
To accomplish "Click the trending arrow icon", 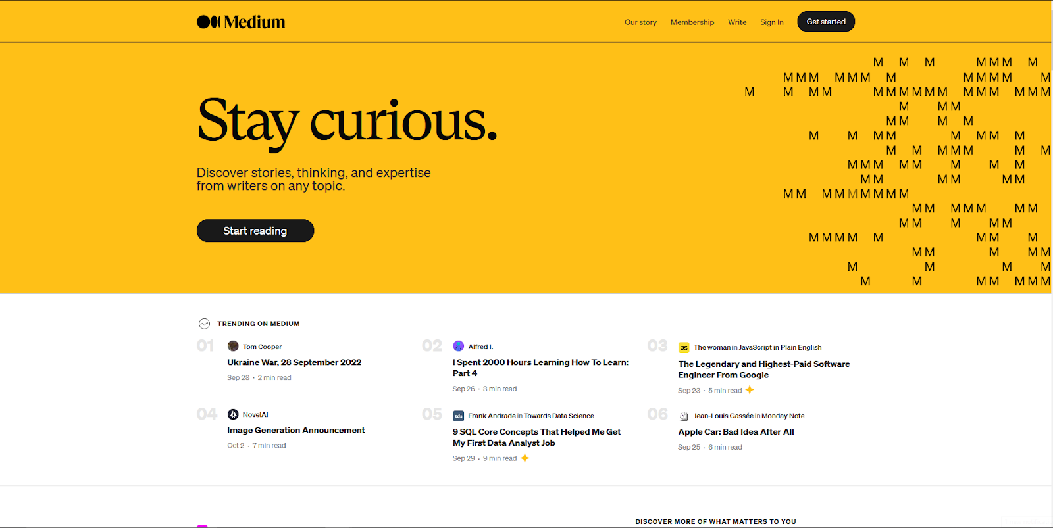I will click(204, 324).
